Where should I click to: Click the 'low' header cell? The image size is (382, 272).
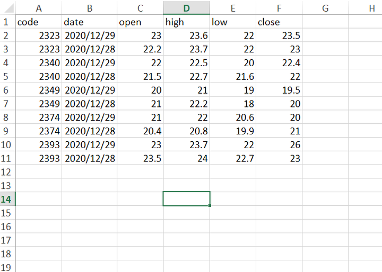pyautogui.click(x=233, y=22)
